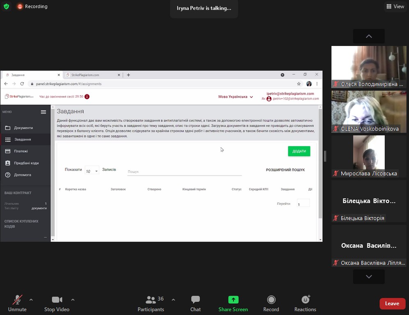The height and width of the screenshot is (315, 409).
Task: Open the records-per-page dropdown showing 10
Action: pyautogui.click(x=92, y=171)
